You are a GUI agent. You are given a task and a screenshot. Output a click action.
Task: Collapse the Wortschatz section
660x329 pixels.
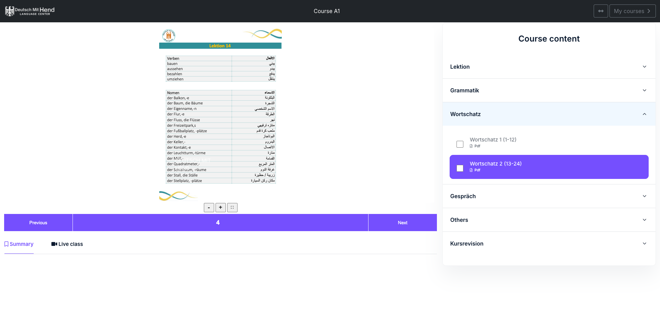point(549,114)
